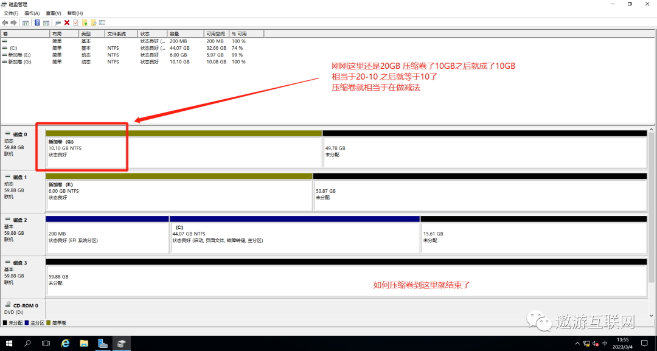This screenshot has height=351, width=657.
Task: Click the red X delete icon
Action: click(x=67, y=23)
